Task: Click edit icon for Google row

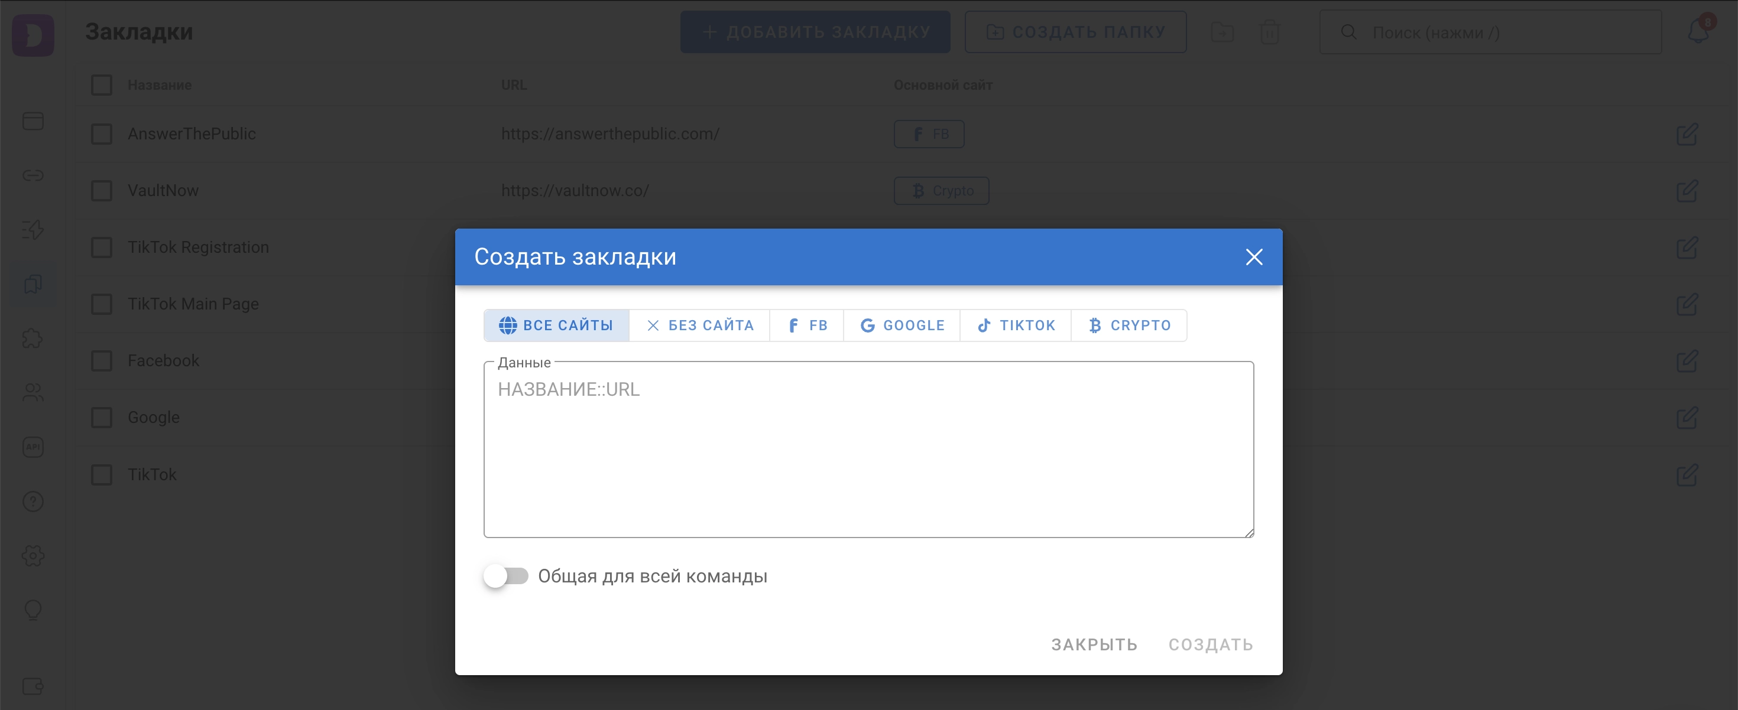Action: (1687, 418)
